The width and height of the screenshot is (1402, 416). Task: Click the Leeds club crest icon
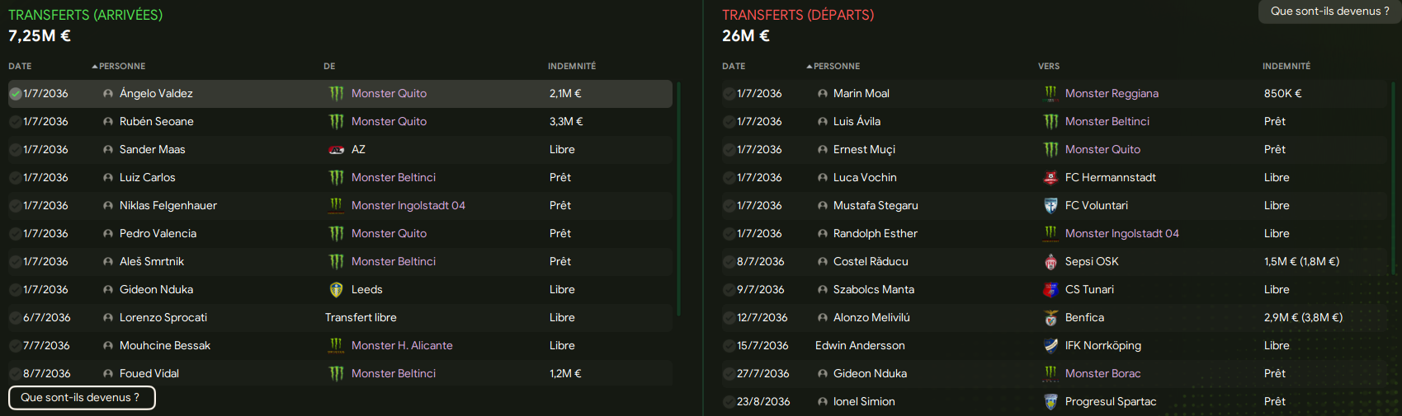336,289
